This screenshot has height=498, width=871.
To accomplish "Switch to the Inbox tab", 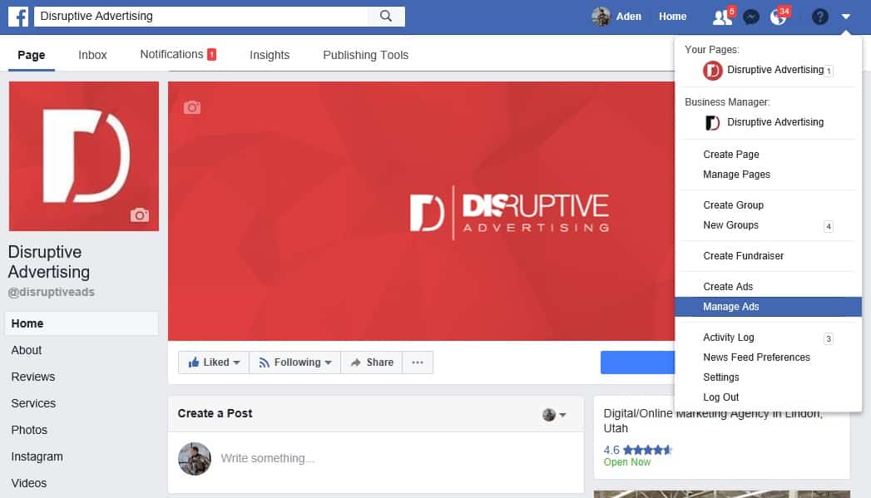I will pos(92,55).
